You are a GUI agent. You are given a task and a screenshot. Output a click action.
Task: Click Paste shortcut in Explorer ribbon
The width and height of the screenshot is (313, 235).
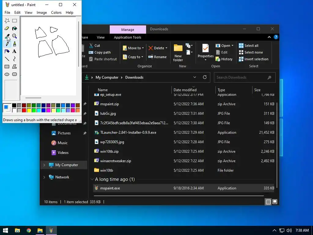click(103, 59)
